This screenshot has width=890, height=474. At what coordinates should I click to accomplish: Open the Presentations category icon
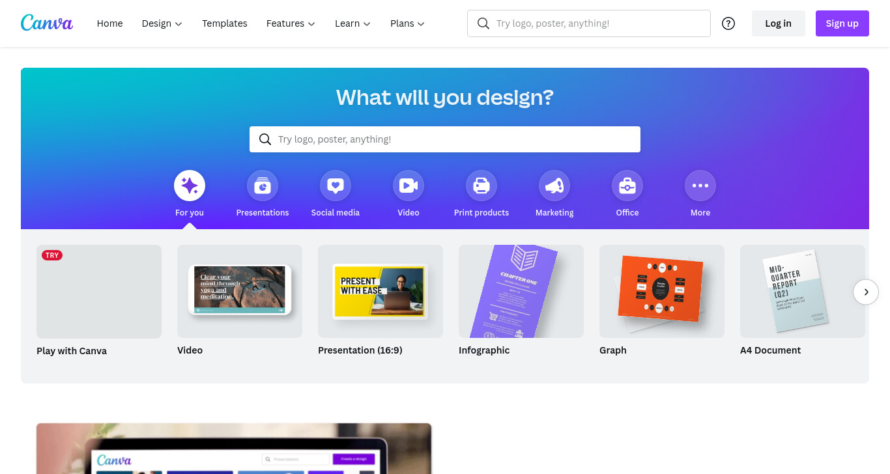(263, 186)
